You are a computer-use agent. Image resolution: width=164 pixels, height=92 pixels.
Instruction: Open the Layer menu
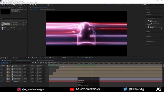(14, 3)
